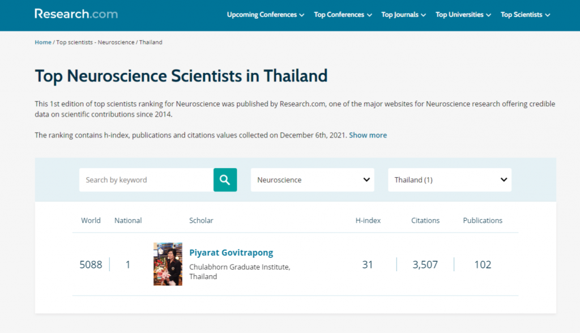Open Piyarat Govitrapong's profile link

coord(231,253)
